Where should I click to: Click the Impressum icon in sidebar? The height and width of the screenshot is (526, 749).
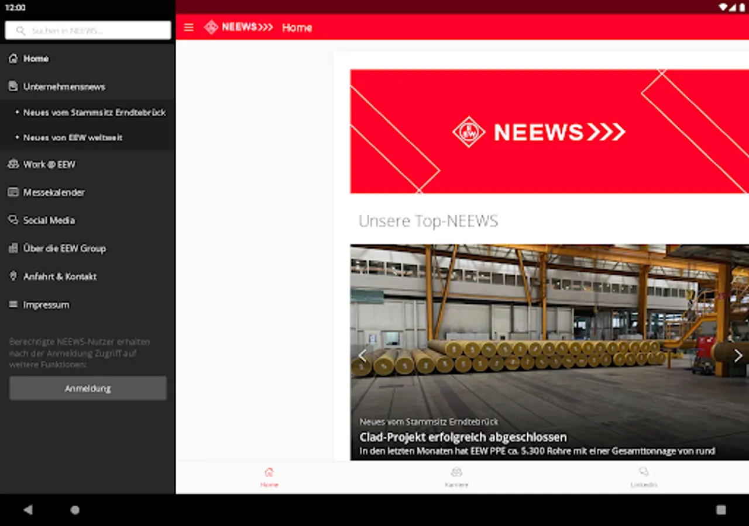(x=13, y=304)
